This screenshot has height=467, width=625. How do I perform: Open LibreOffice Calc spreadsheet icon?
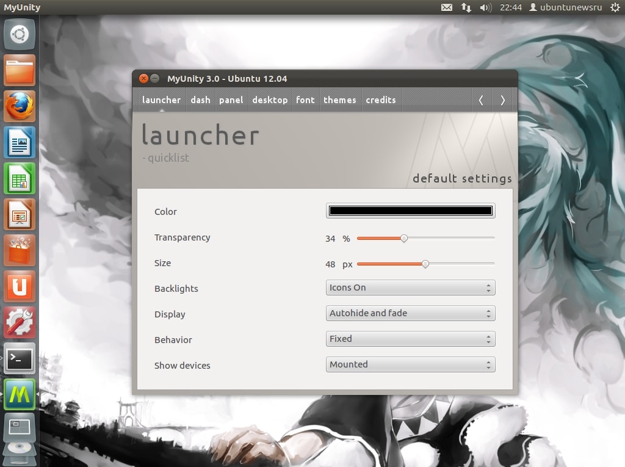tap(20, 178)
